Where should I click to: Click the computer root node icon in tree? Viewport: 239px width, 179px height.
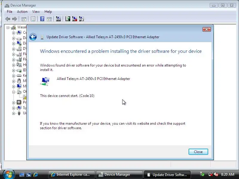pyautogui.click(x=13, y=27)
